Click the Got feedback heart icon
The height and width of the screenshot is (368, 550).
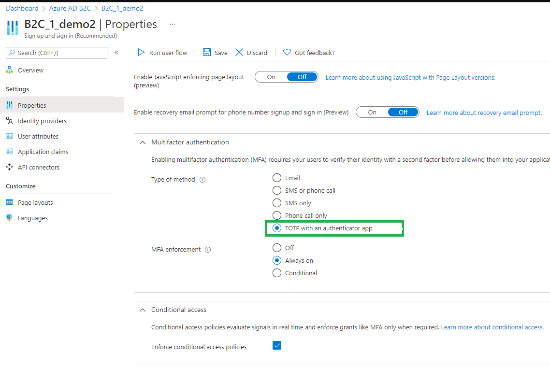(287, 53)
